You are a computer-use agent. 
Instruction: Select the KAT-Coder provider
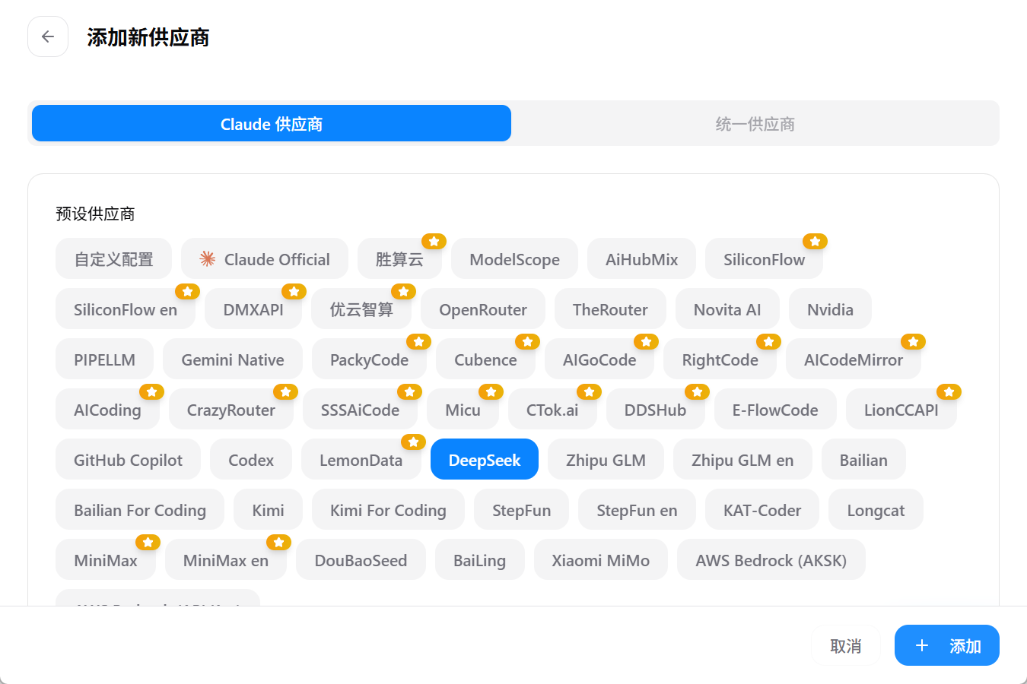click(762, 510)
